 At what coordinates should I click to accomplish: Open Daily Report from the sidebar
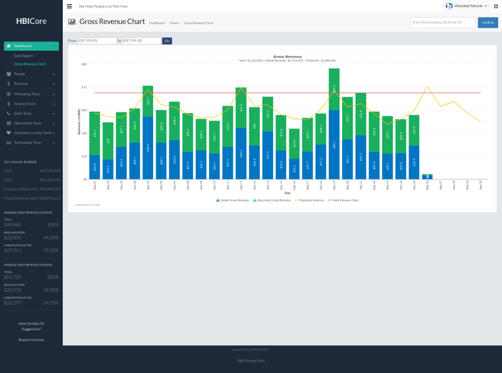coord(23,56)
